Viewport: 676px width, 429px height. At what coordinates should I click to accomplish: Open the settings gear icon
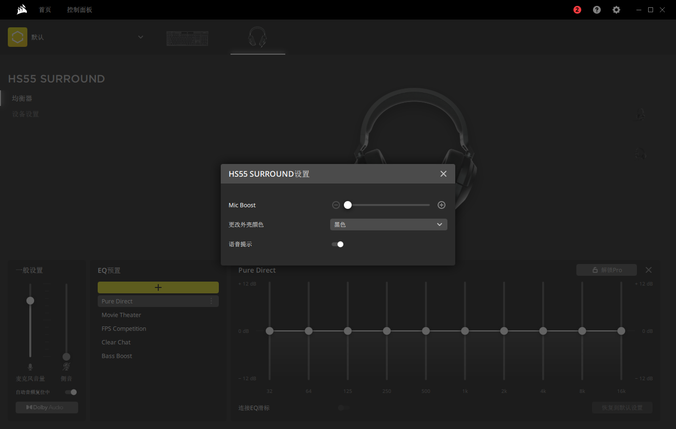[616, 10]
